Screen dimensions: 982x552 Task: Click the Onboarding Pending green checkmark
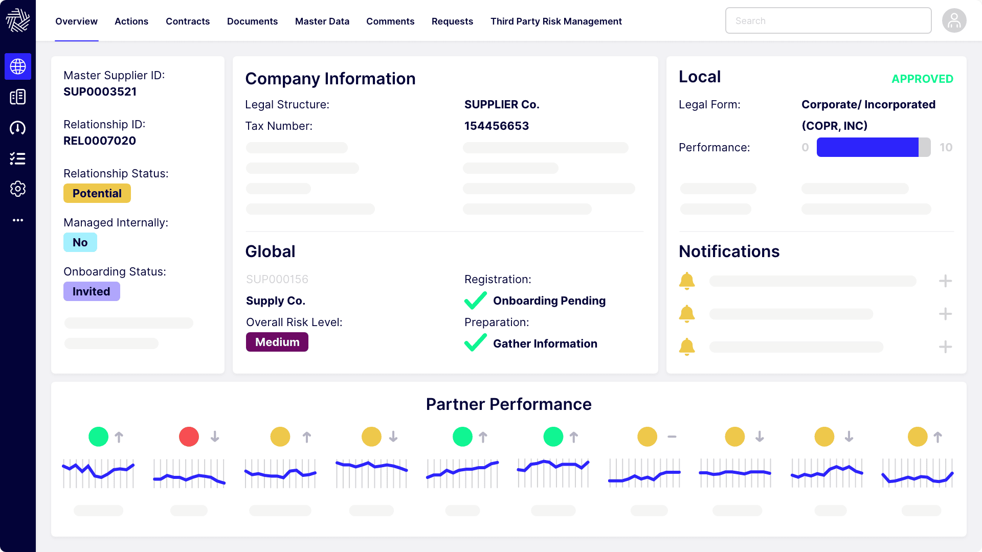click(475, 301)
